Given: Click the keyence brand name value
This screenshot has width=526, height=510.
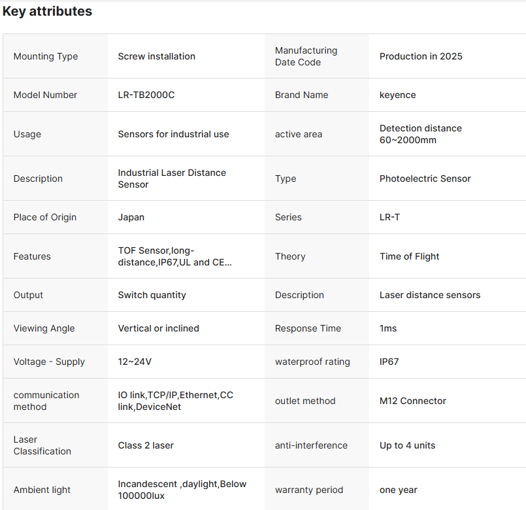Looking at the screenshot, I should (397, 95).
